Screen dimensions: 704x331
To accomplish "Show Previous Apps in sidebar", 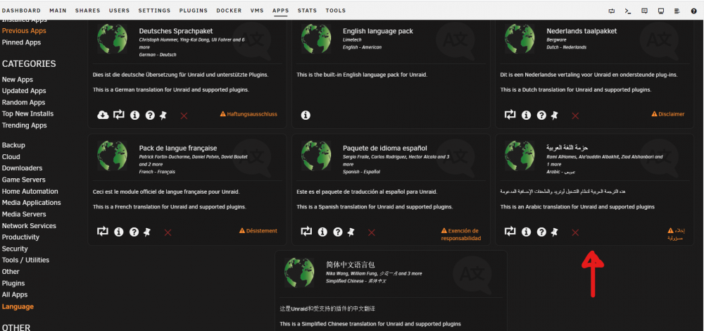I will click(x=24, y=31).
